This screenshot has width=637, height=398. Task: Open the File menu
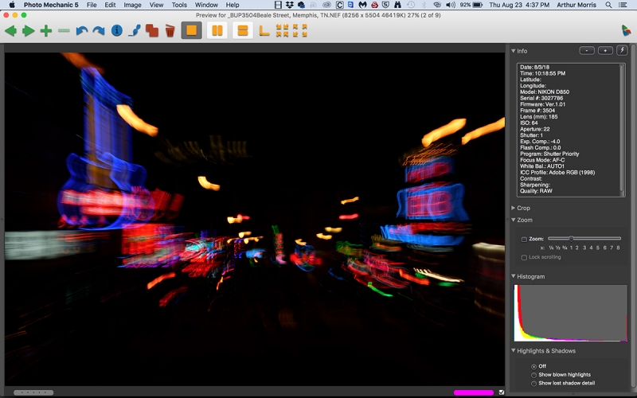click(x=92, y=5)
